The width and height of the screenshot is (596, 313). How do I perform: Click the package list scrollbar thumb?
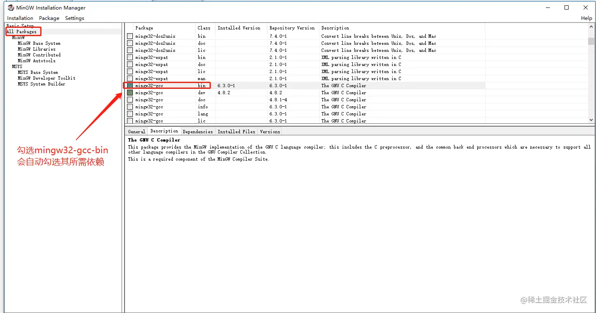[x=591, y=41]
